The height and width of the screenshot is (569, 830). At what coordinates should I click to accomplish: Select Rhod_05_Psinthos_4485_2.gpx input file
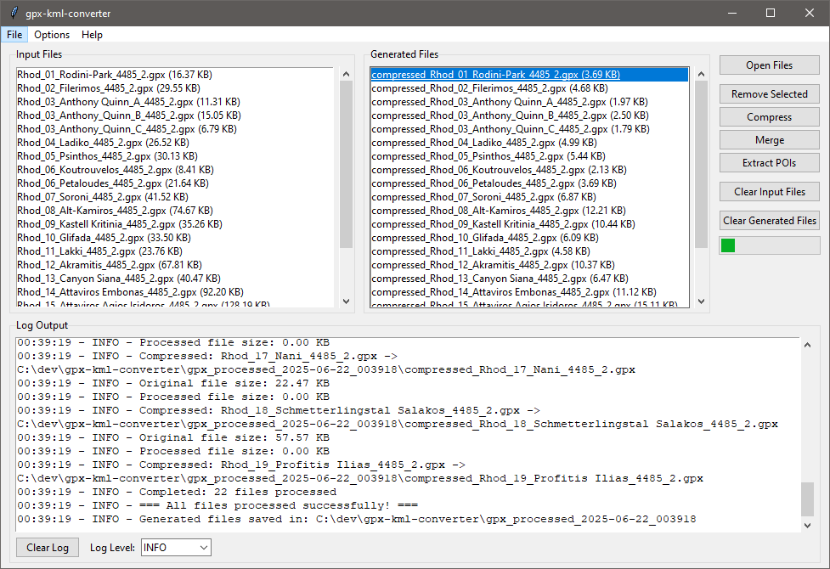(175, 156)
